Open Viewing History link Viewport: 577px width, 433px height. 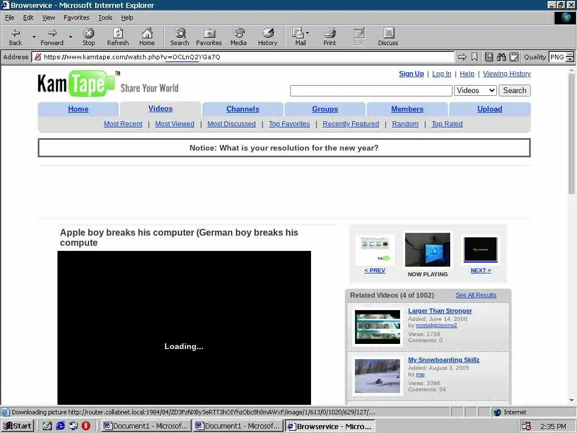[507, 74]
